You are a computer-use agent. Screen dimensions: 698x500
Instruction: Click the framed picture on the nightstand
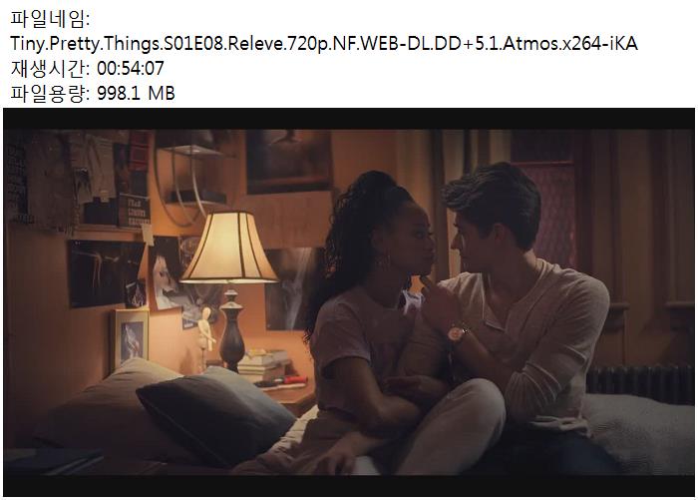pos(129,337)
